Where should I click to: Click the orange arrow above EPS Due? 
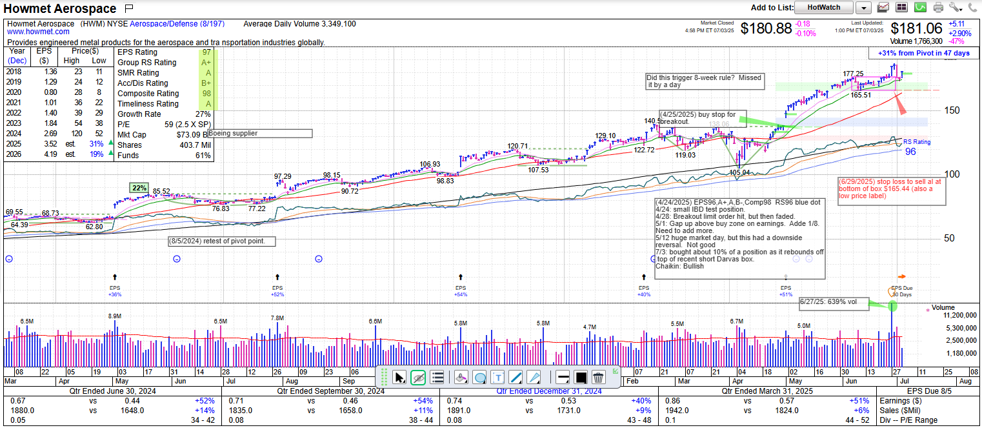902,277
